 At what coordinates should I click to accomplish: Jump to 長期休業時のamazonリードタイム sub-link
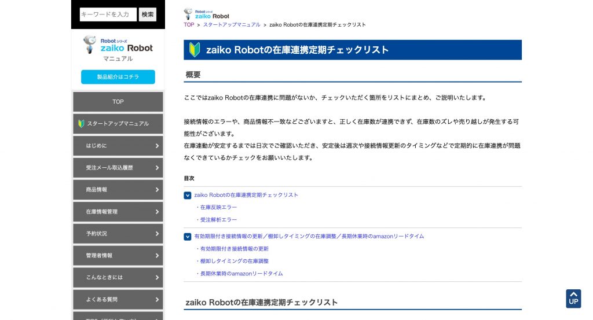point(241,273)
